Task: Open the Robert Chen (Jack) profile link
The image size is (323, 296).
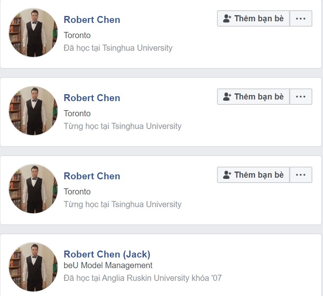Action: coord(107,254)
